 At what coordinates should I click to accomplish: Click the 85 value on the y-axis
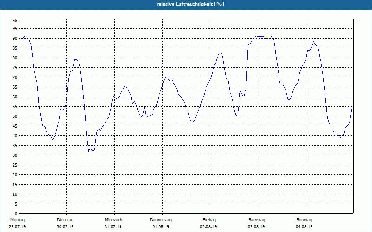click(x=15, y=48)
